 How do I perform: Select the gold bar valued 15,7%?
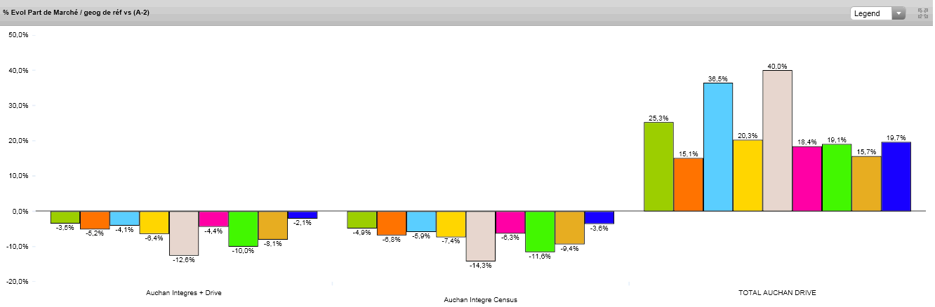click(866, 184)
